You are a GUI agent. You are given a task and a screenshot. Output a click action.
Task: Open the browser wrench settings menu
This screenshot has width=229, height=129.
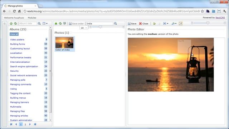pyautogui.click(x=225, y=11)
